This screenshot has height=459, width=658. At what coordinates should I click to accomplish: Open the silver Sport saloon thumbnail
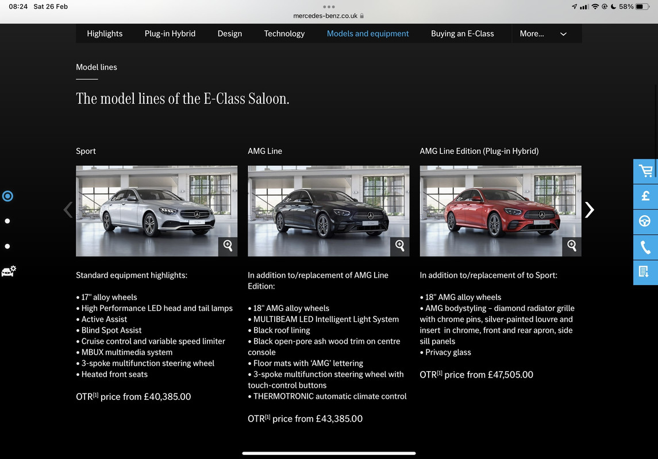pyautogui.click(x=156, y=211)
